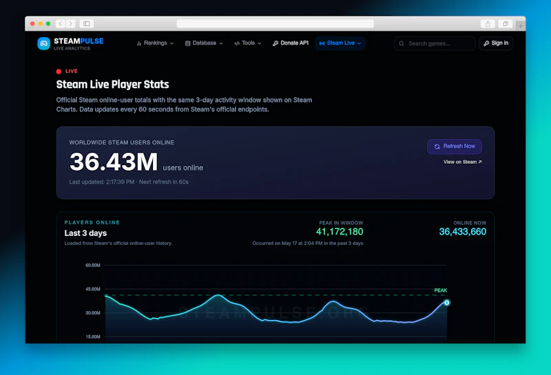Click the Steam Live Player Stats heading

112,84
